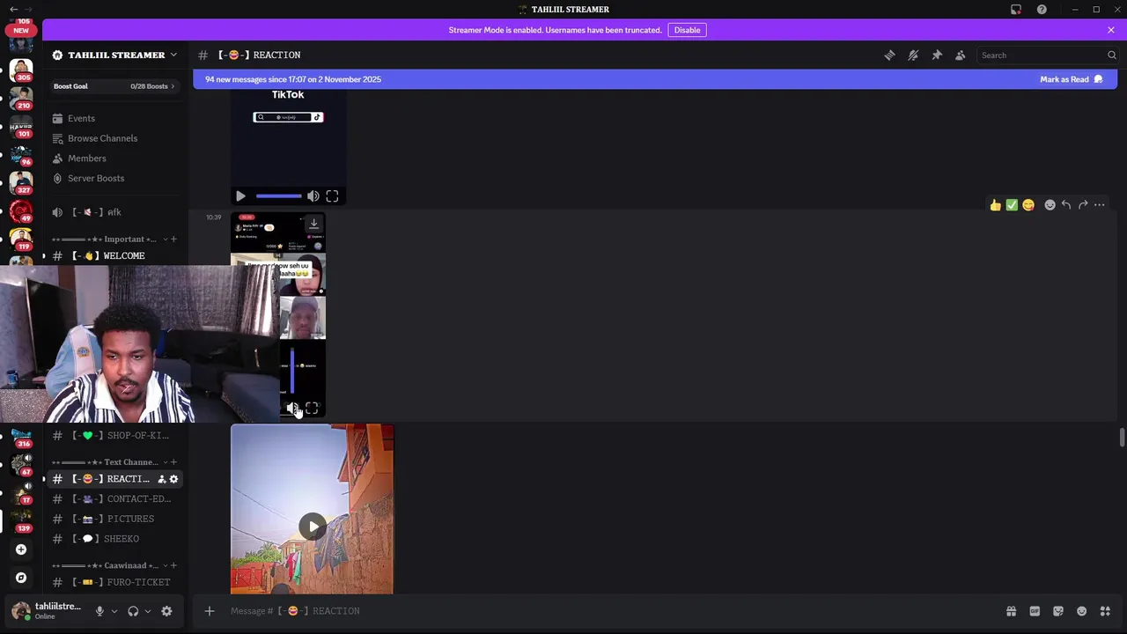This screenshot has height=634, width=1127.
Task: Open the FURO-TICKET channel
Action: (114, 582)
